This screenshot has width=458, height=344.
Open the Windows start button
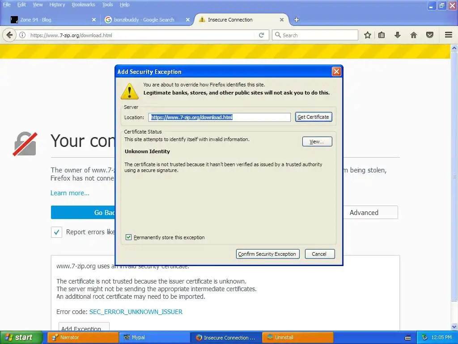tap(21, 338)
